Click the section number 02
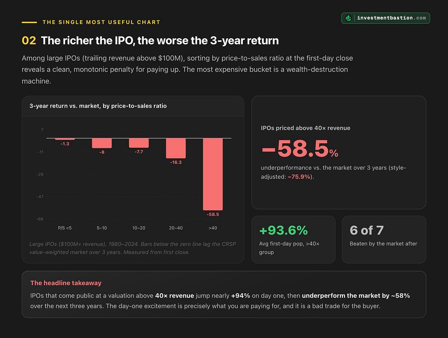The image size is (448, 338). point(29,41)
